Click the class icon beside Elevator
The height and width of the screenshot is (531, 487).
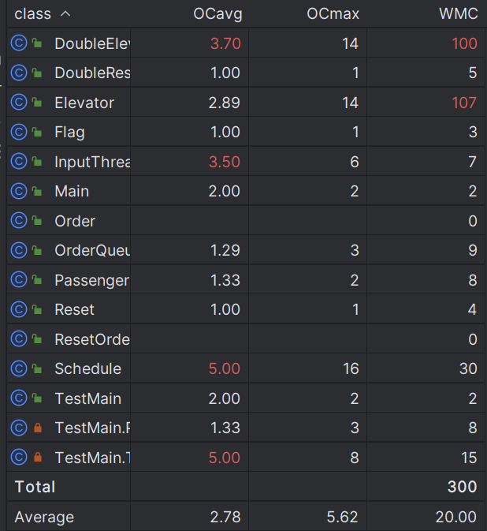[19, 103]
